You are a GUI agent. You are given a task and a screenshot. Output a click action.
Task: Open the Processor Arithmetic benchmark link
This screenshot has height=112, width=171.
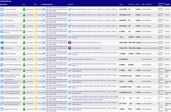pyautogui.click(x=10, y=9)
